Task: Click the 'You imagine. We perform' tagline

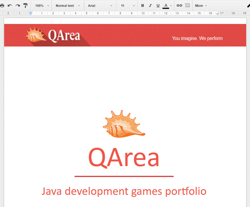Action: click(197, 38)
